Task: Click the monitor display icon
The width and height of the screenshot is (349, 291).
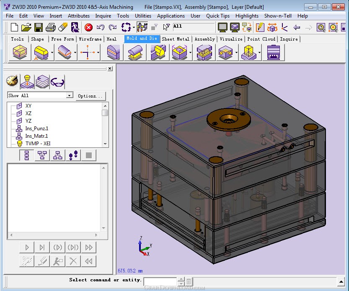Action: (222, 27)
